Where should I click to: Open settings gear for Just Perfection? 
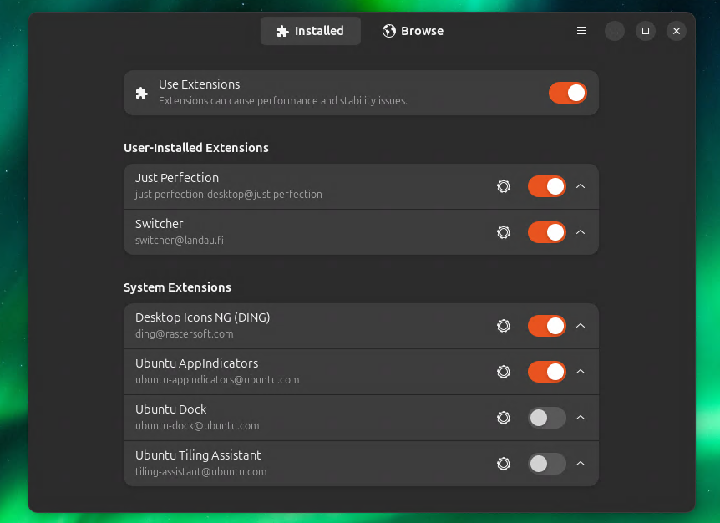pos(504,186)
